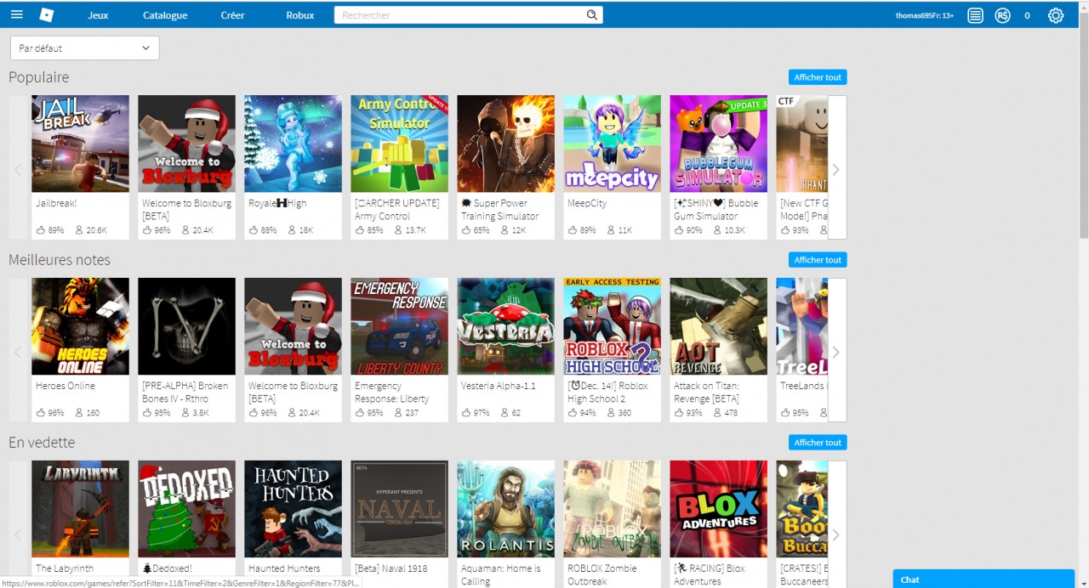The height and width of the screenshot is (588, 1089).
Task: Open the Bubble Gum Simulator thumbnail
Action: [718, 144]
